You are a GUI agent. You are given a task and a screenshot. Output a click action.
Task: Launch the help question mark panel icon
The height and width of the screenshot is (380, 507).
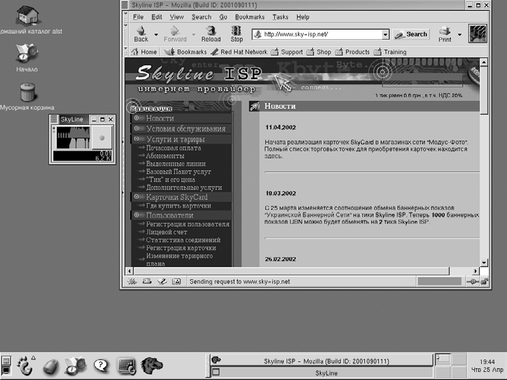click(100, 365)
